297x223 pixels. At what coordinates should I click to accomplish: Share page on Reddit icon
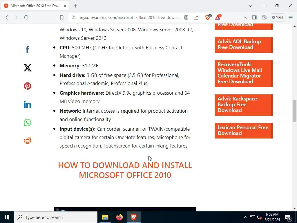28,141
